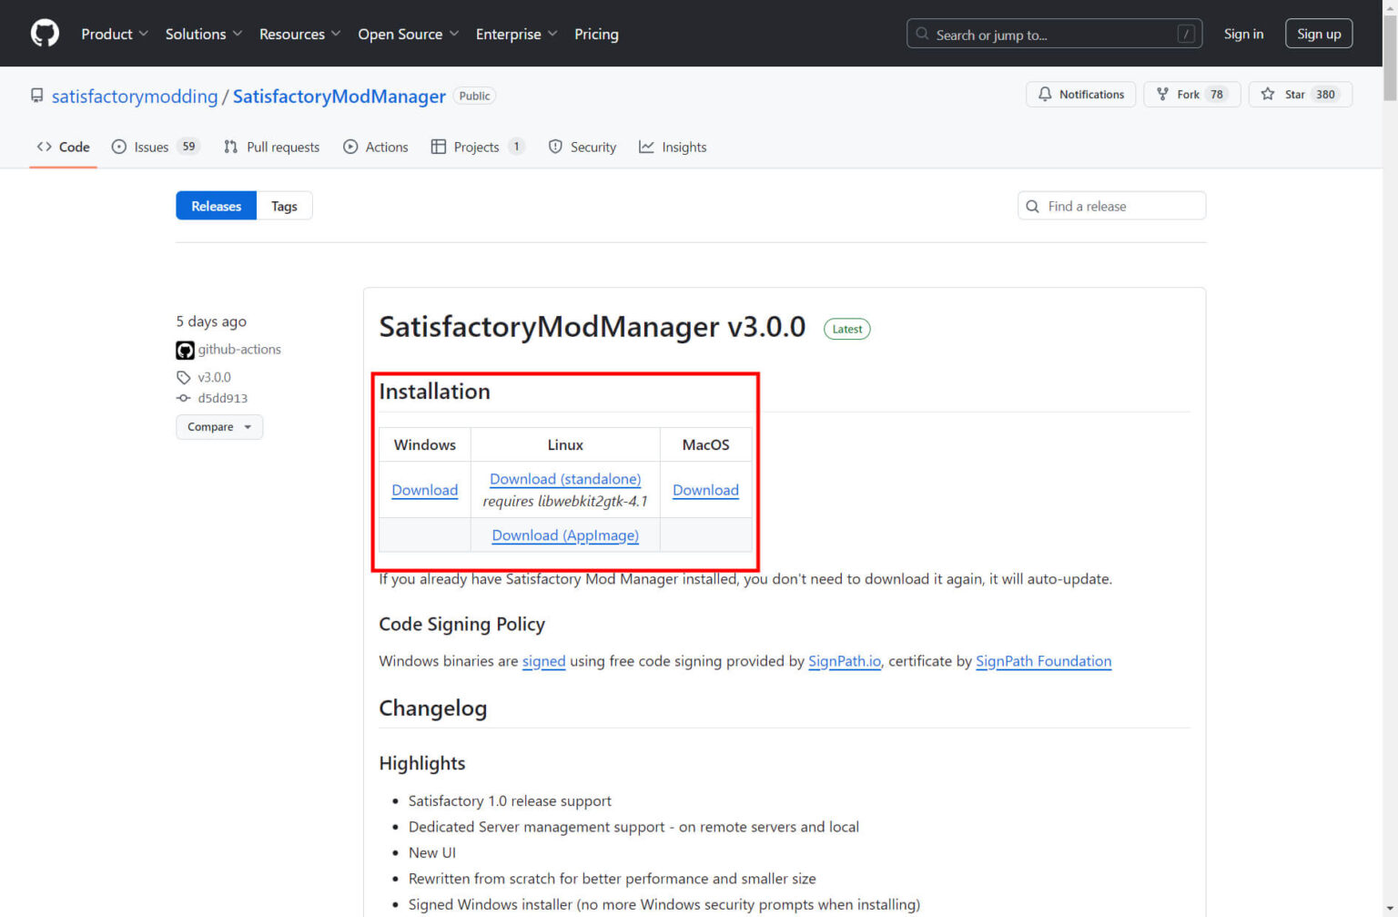Click the Insights graph icon
The image size is (1398, 917).
[x=646, y=147]
